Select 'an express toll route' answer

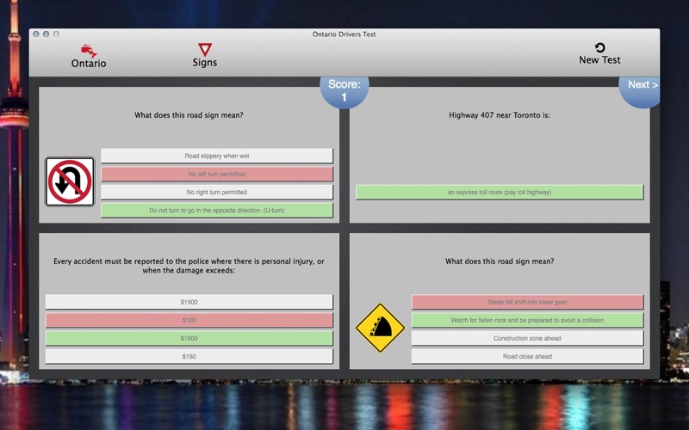500,192
